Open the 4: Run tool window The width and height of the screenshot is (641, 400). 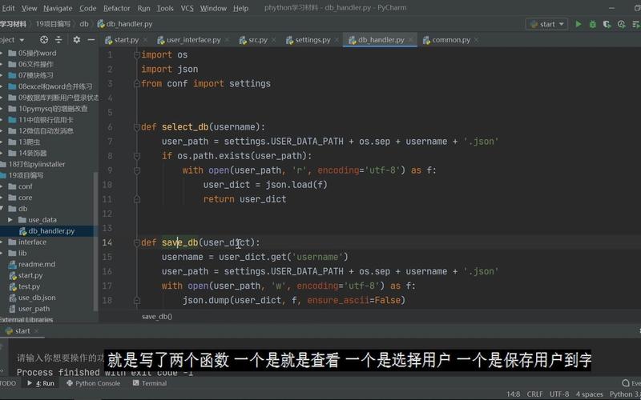click(x=41, y=383)
